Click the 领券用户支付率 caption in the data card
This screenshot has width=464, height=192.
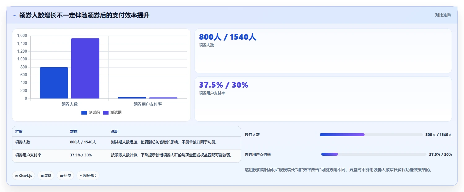pyautogui.click(x=212, y=93)
